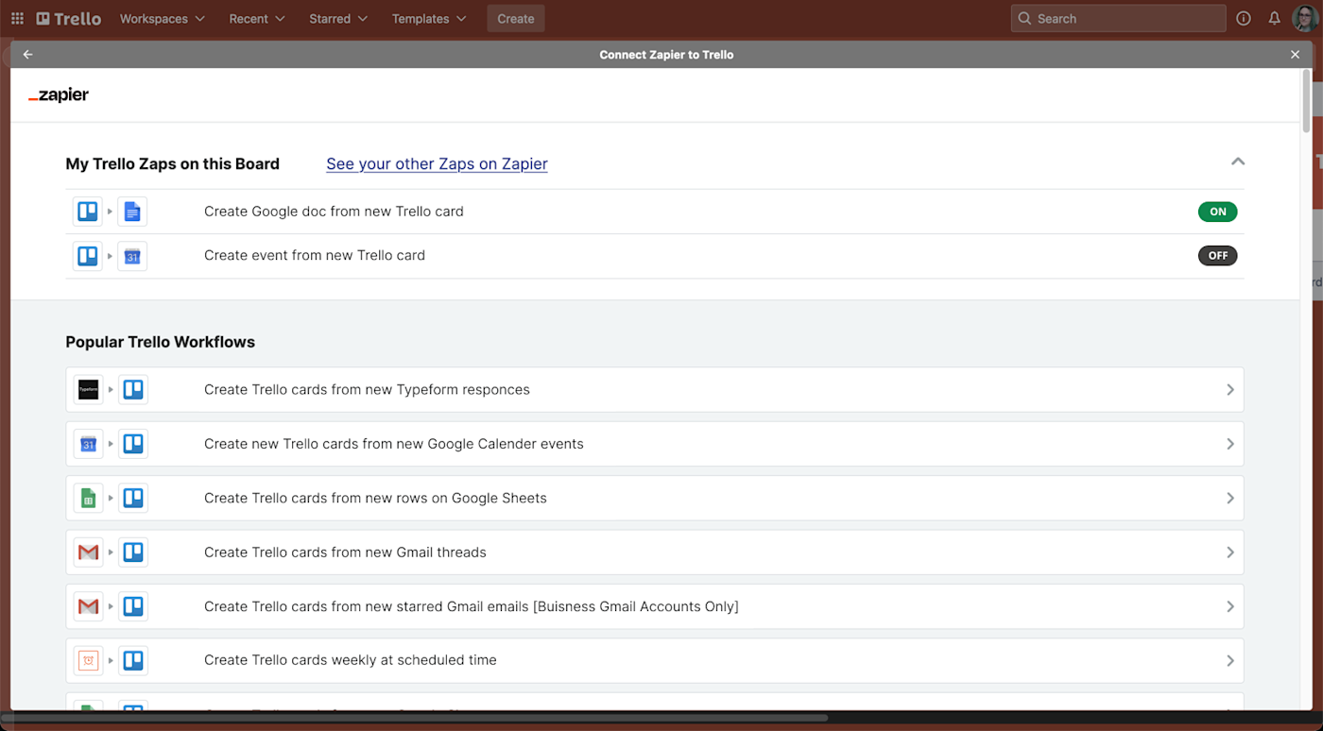This screenshot has height=731, width=1323.
Task: Click the Google Docs icon in the first Zap row
Action: pos(132,212)
